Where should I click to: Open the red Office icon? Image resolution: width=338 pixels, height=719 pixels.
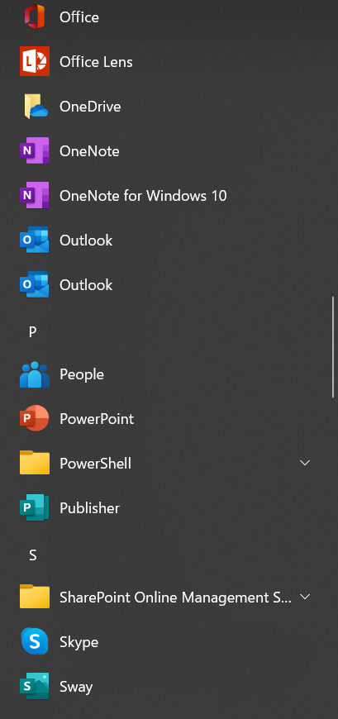pyautogui.click(x=35, y=17)
